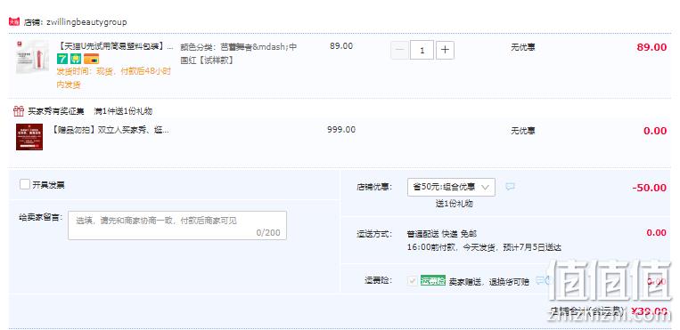Click the orange credit card badge
This screenshot has height=330, width=680.
91,59
